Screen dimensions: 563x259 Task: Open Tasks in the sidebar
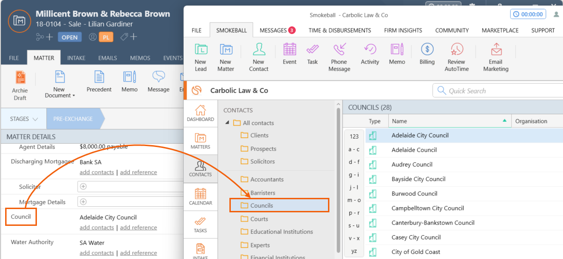(200, 224)
